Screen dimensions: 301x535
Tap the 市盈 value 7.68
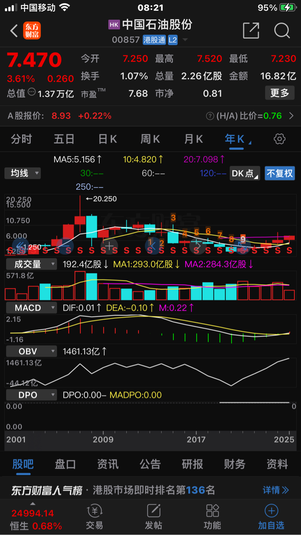138,93
